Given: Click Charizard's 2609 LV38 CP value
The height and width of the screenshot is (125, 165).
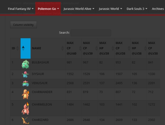Looking at the screenshot, I should click(x=119, y=120).
